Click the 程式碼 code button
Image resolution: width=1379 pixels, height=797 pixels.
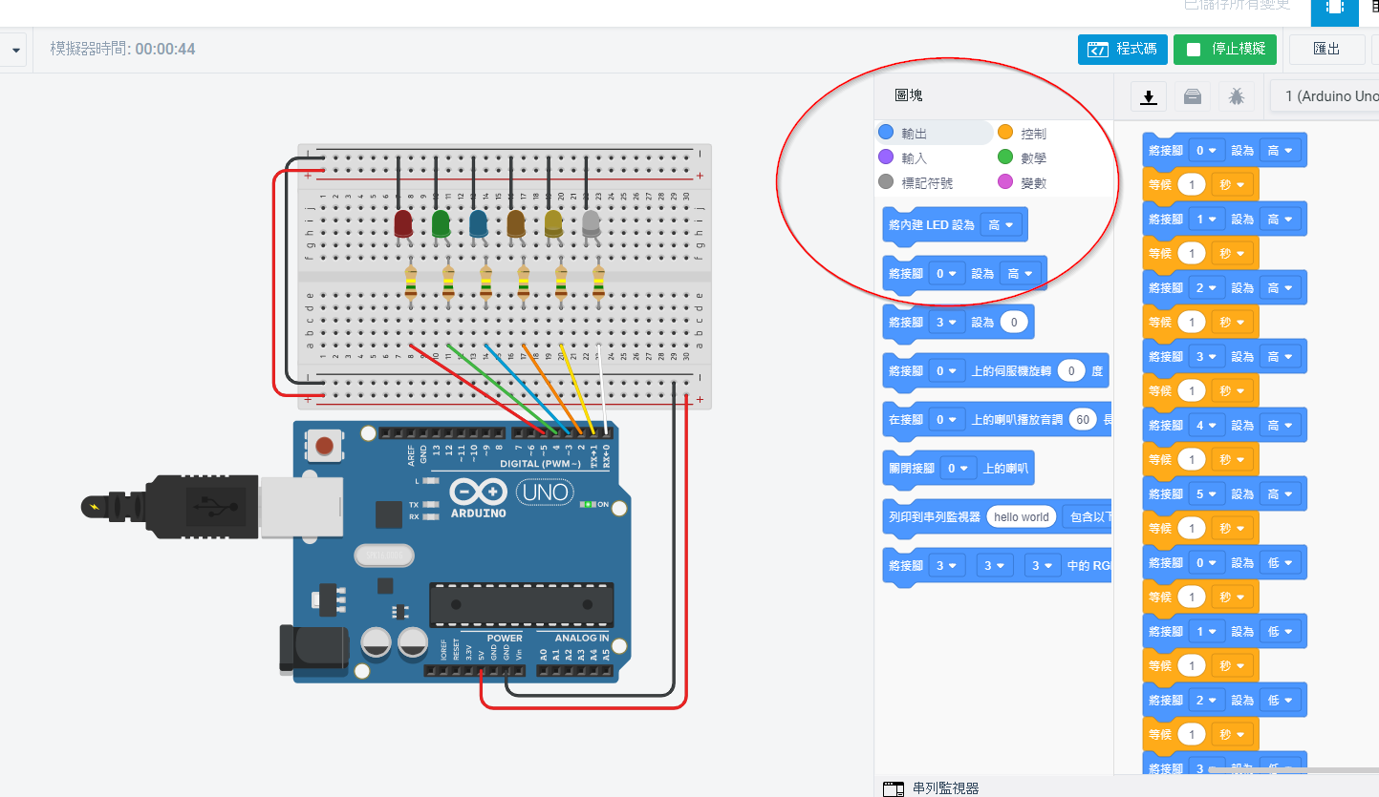pyautogui.click(x=1123, y=49)
